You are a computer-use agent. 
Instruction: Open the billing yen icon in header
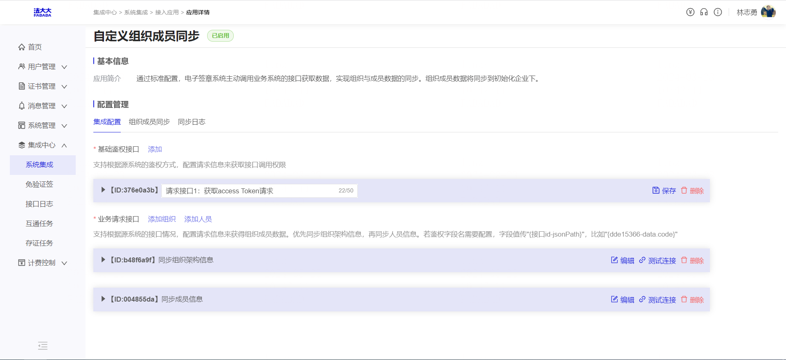coord(690,12)
